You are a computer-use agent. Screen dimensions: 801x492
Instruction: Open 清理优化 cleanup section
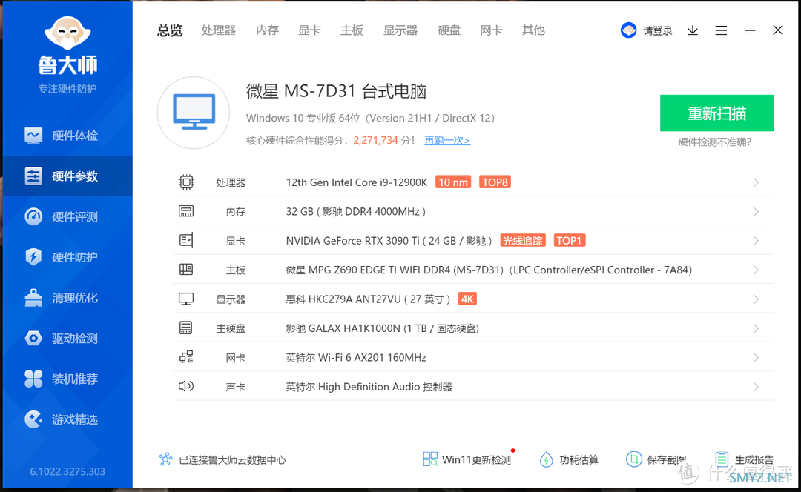pos(67,298)
